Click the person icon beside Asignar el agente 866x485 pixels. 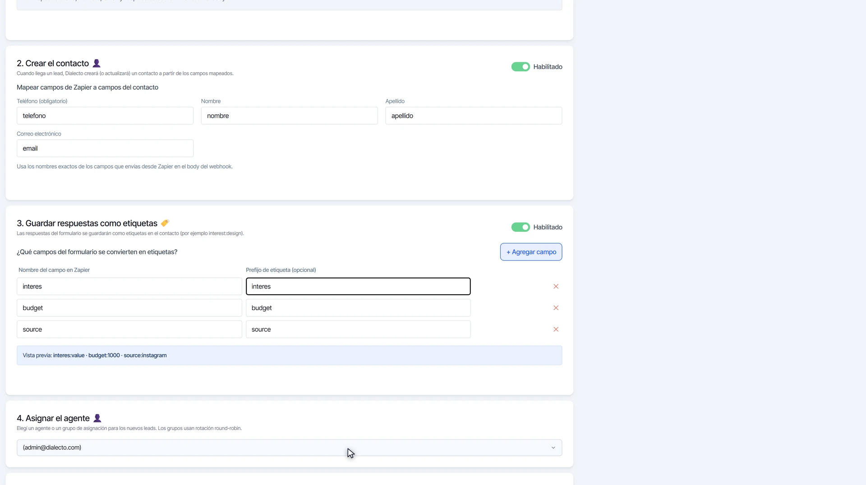(97, 418)
